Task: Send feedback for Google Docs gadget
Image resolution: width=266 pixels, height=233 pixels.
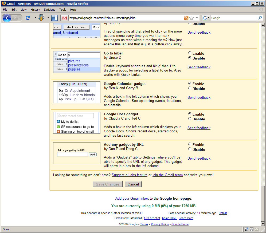Action: click(199, 128)
